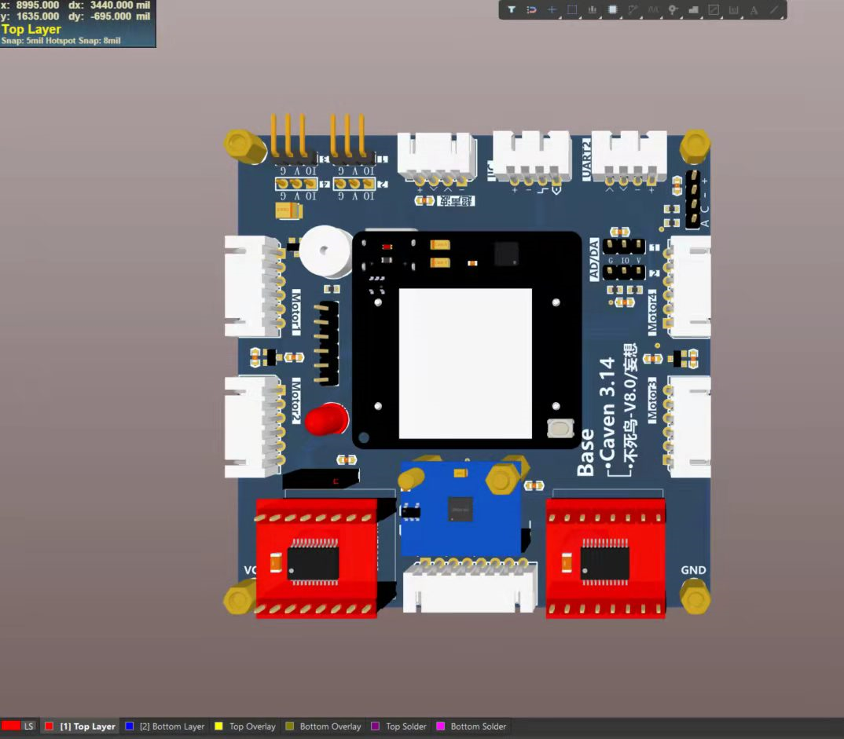The width and height of the screenshot is (844, 739).
Task: Expand the rectangle tool corner dropdown
Action: coord(581,17)
